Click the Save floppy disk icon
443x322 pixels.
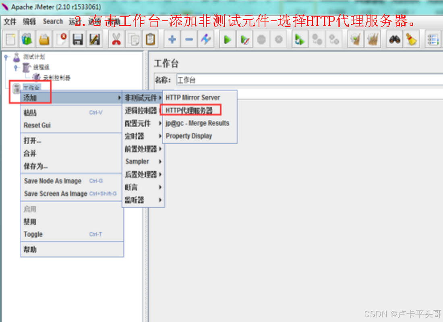pyautogui.click(x=78, y=39)
